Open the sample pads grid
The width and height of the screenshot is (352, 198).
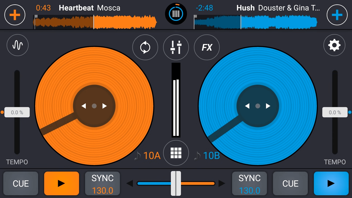(x=176, y=153)
